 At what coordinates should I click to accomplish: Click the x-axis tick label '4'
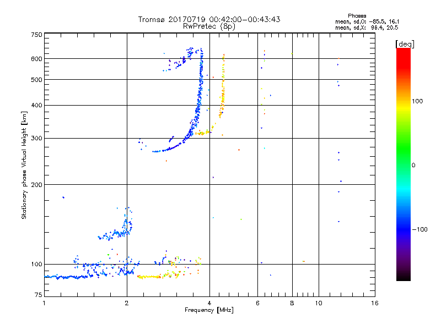coord(209,303)
